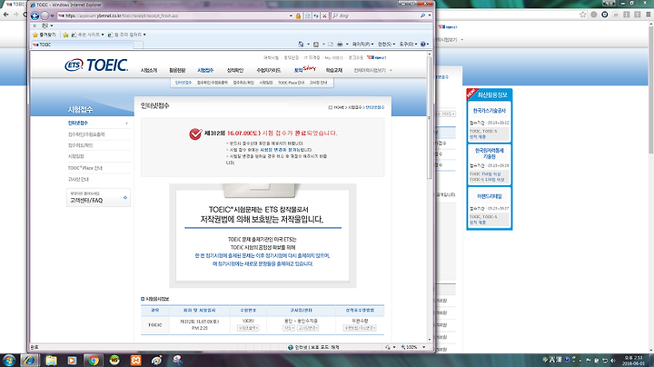Open the Web Slice Gallery favorites item
Screen dimensions: 654x367
click(x=127, y=35)
